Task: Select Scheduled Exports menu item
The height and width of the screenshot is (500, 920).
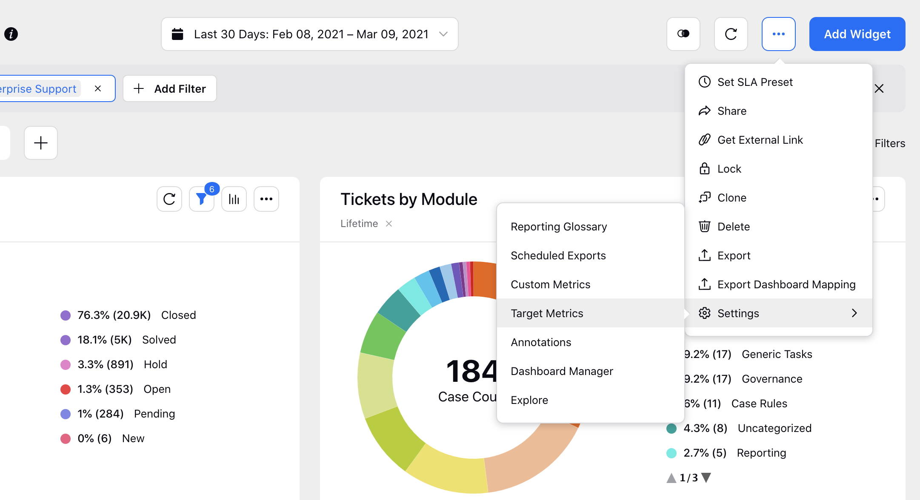Action: point(558,255)
